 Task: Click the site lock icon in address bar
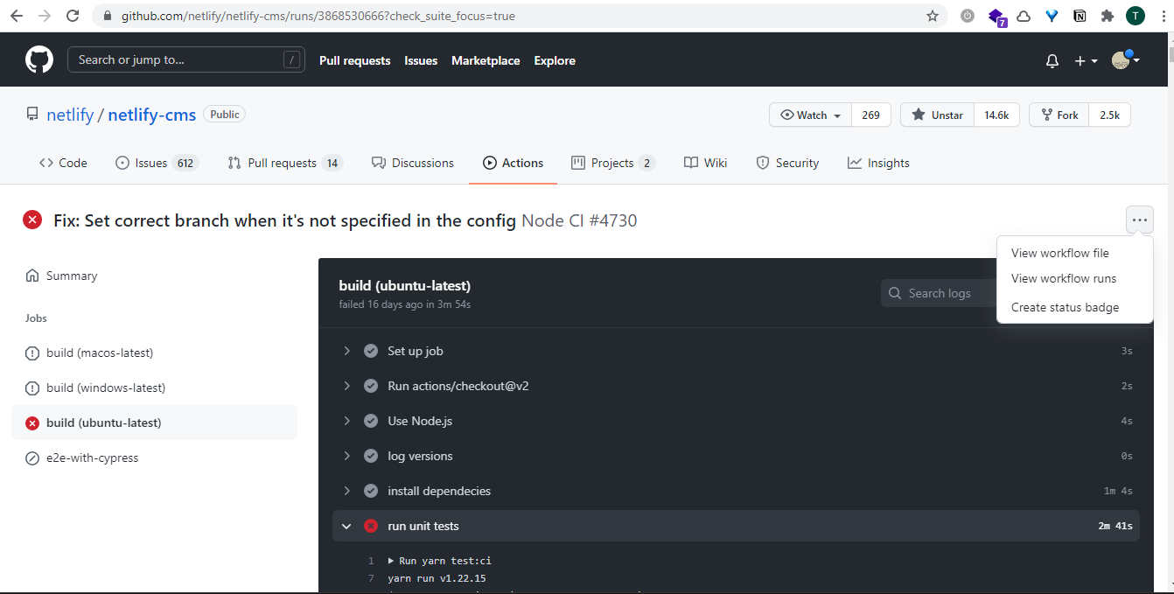tap(108, 16)
